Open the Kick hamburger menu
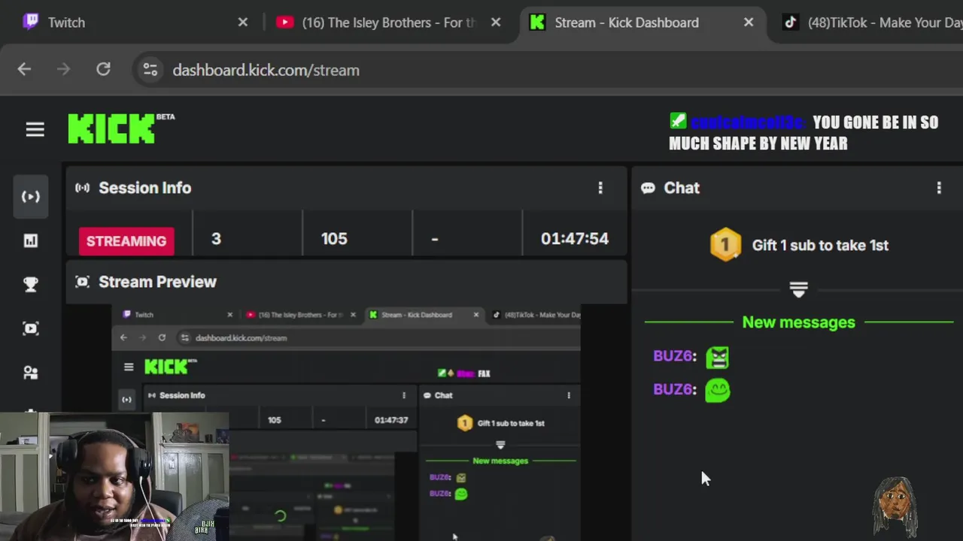 click(35, 130)
